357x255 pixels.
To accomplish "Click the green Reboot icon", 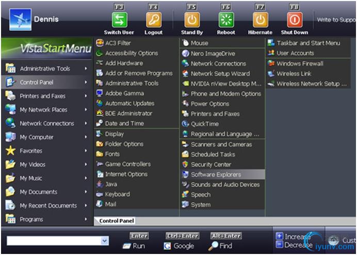I will coord(226,20).
